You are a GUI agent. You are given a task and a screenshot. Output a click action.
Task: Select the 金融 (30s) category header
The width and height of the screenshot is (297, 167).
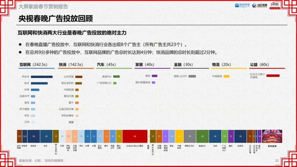pyautogui.click(x=183, y=65)
